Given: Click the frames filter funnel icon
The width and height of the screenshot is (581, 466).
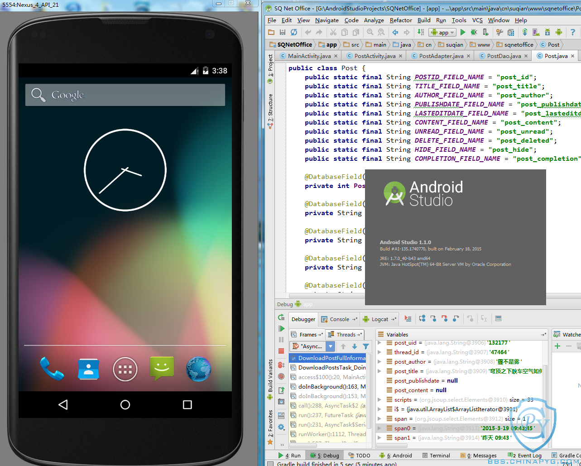Looking at the screenshot, I should (x=366, y=346).
